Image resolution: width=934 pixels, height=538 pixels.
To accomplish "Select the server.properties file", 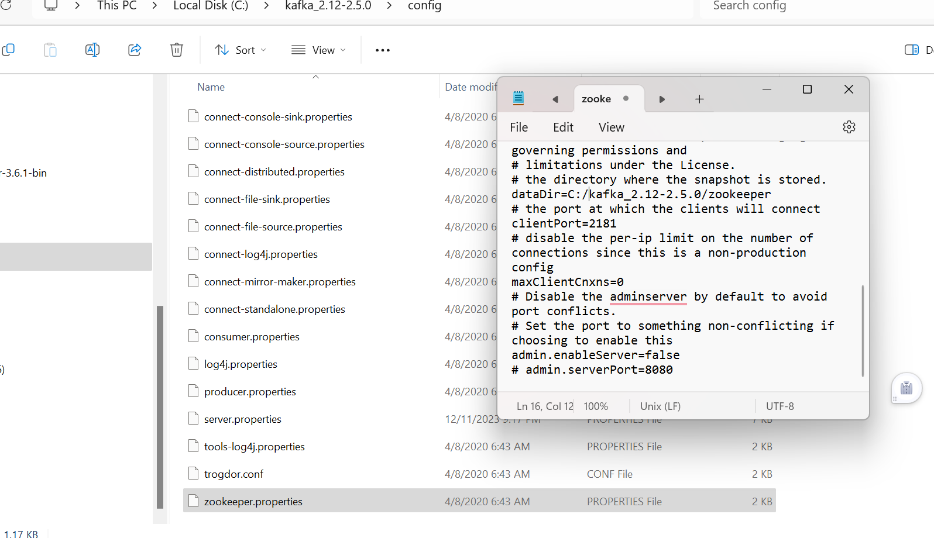I will [243, 419].
